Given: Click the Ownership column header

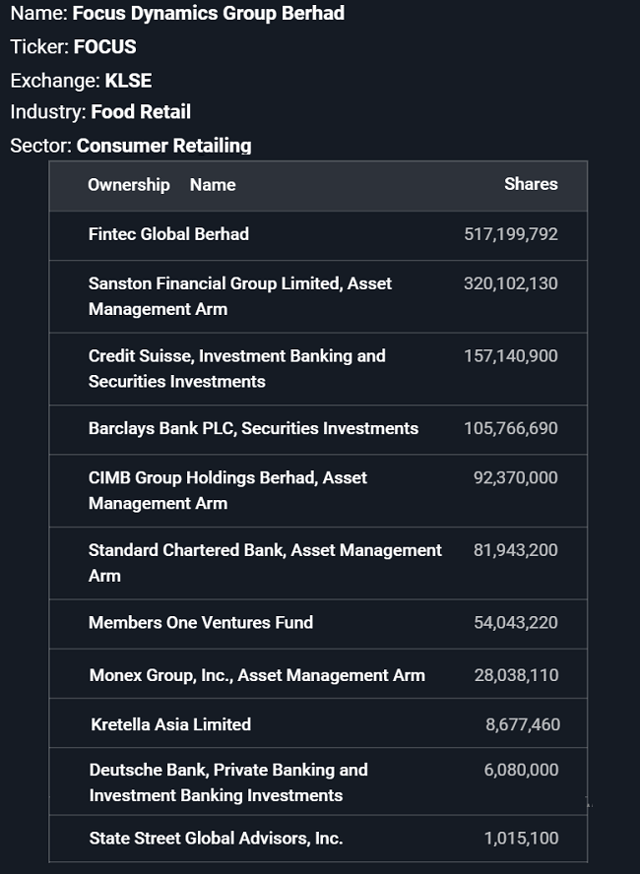Looking at the screenshot, I should tap(129, 184).
